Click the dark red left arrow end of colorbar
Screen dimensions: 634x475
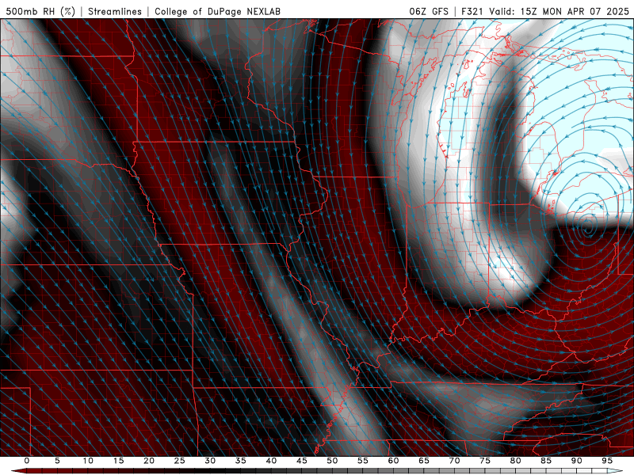(18, 471)
